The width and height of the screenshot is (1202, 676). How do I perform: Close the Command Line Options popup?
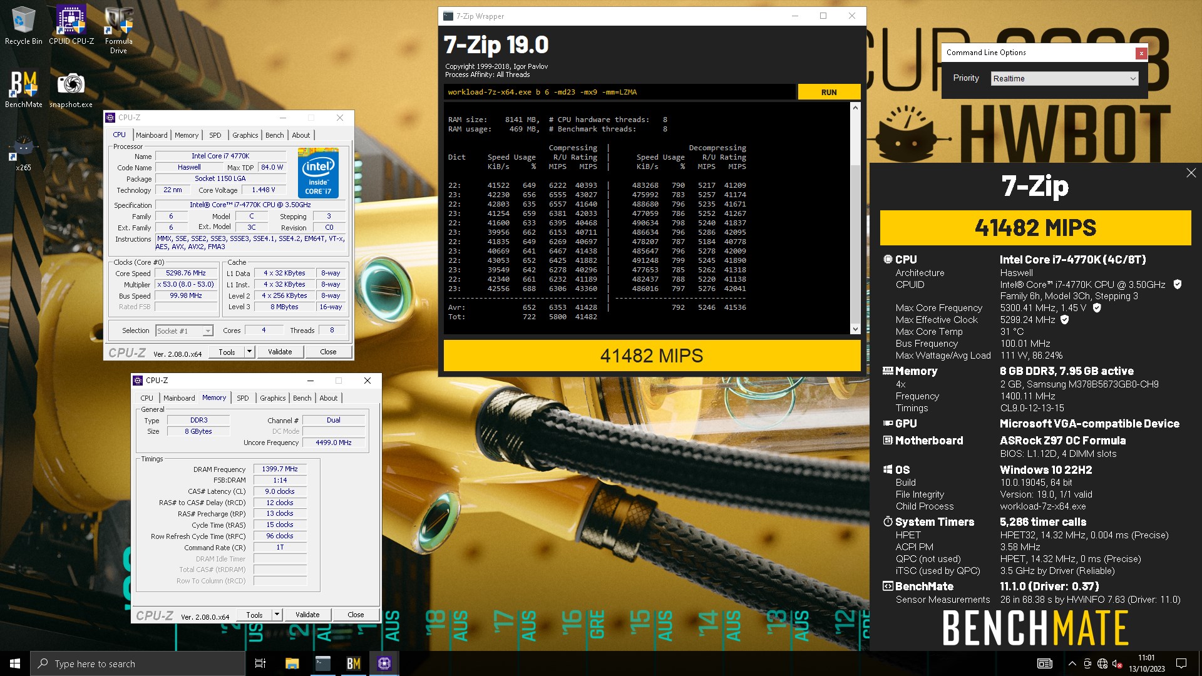1141,53
